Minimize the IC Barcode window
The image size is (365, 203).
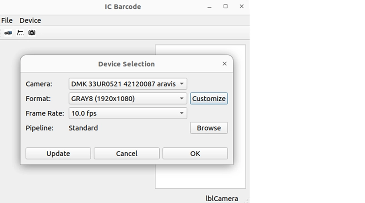coord(210,7)
